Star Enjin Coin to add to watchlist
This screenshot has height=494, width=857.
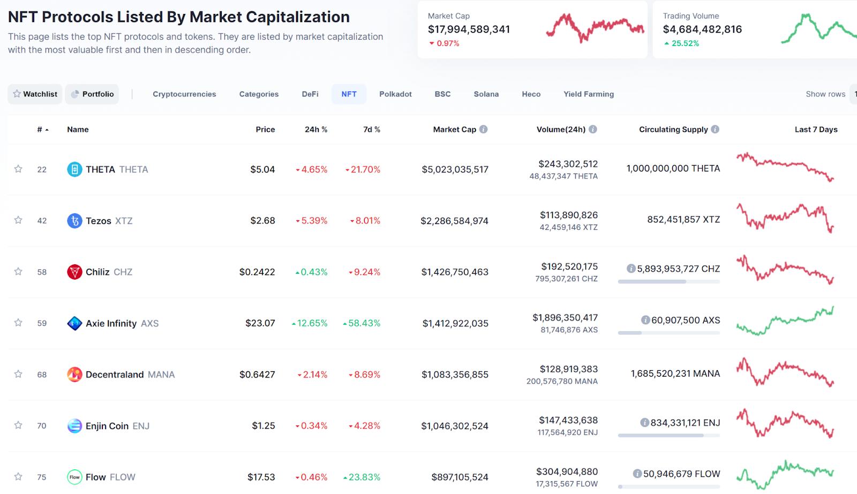pyautogui.click(x=18, y=425)
